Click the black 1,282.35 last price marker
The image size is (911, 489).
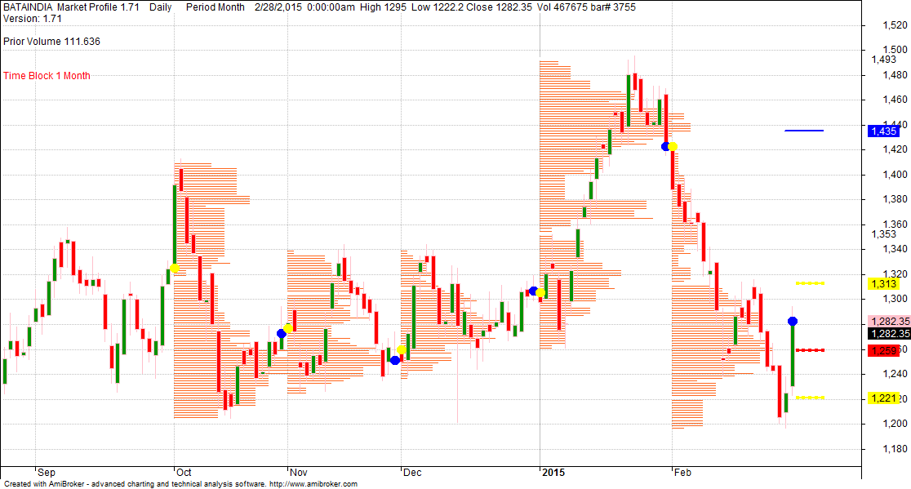click(889, 333)
